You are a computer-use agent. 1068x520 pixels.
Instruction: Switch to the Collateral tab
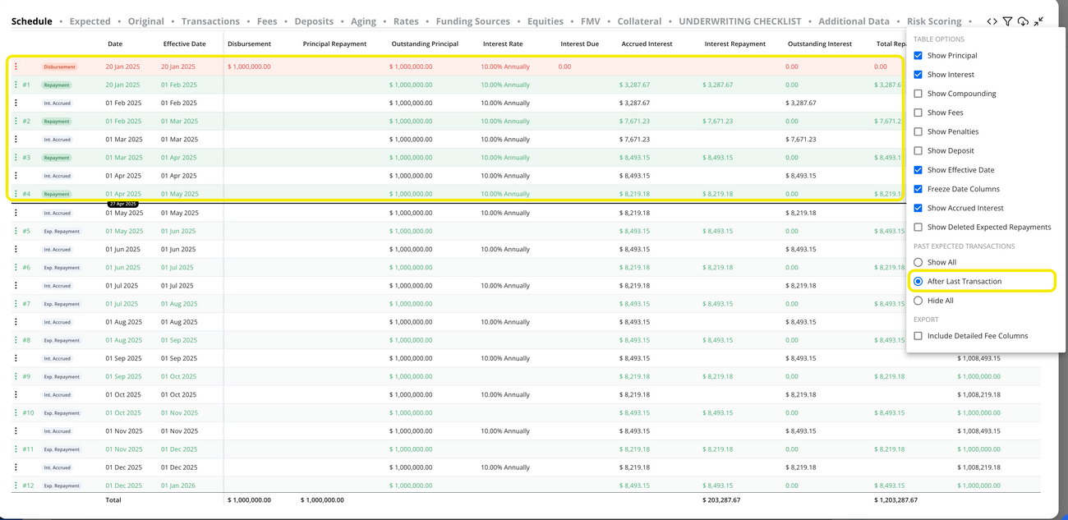(640, 21)
